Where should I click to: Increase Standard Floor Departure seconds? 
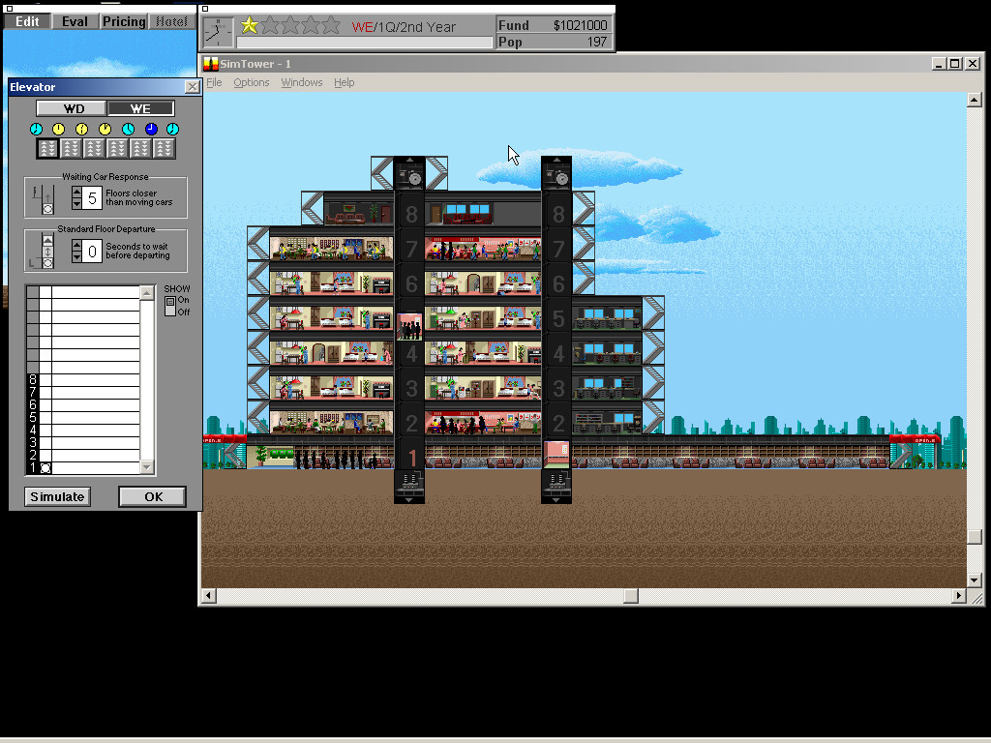76,245
